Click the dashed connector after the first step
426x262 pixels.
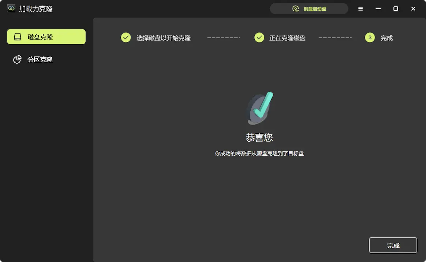click(223, 37)
